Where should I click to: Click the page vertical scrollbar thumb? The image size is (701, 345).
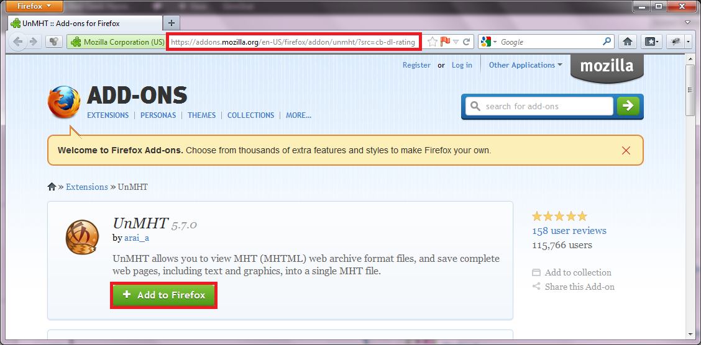coord(690,90)
